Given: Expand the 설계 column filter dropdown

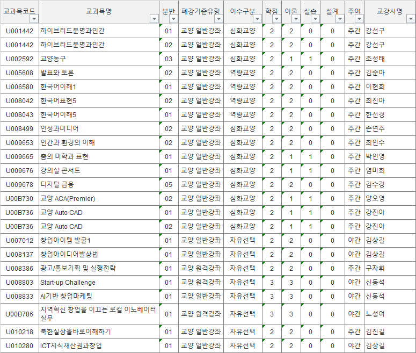Looking at the screenshot, I should (339, 19).
